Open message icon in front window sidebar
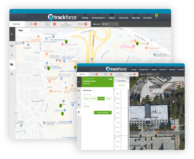The width and height of the screenshot is (194, 159). (79, 91)
